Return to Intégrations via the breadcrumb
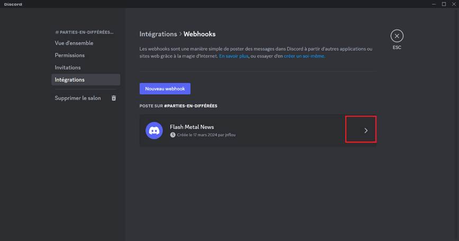 [x=158, y=34]
